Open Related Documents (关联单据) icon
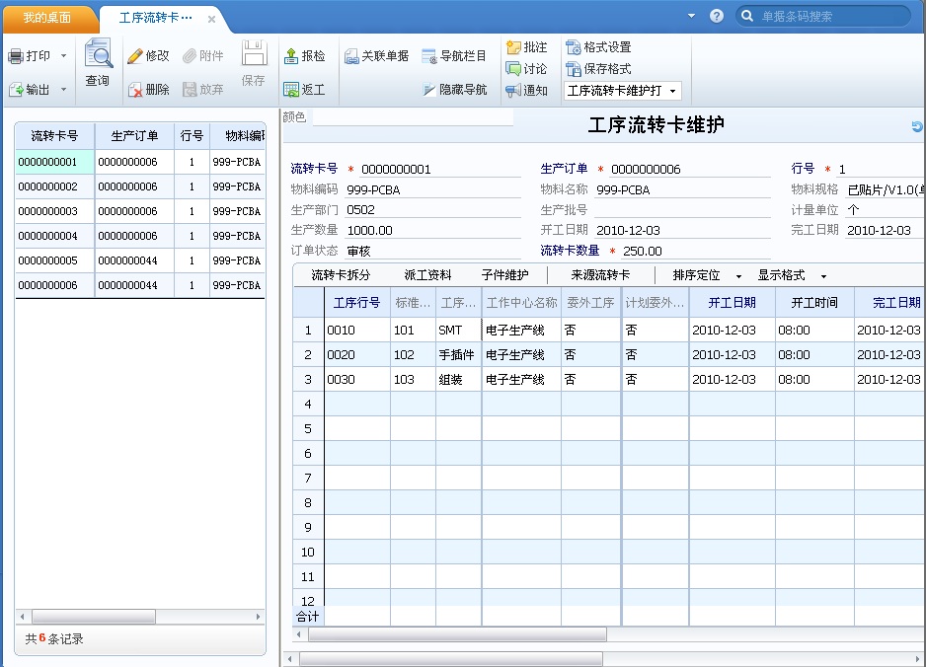 [352, 56]
